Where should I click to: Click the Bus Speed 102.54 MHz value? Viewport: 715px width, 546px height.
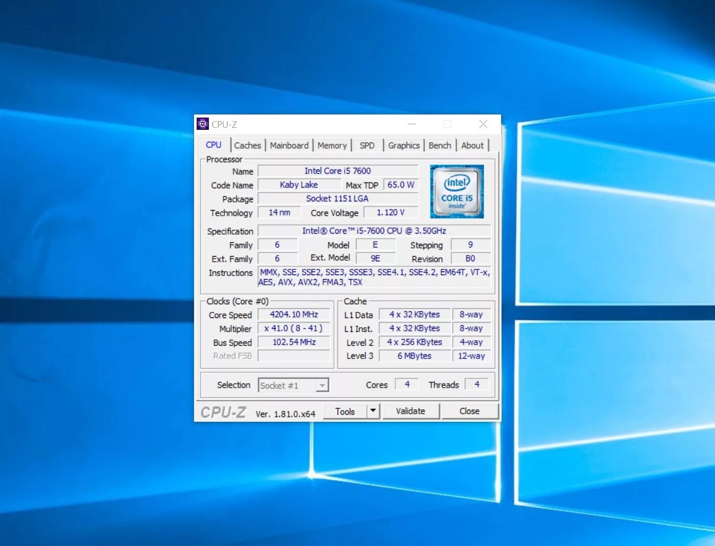click(294, 342)
